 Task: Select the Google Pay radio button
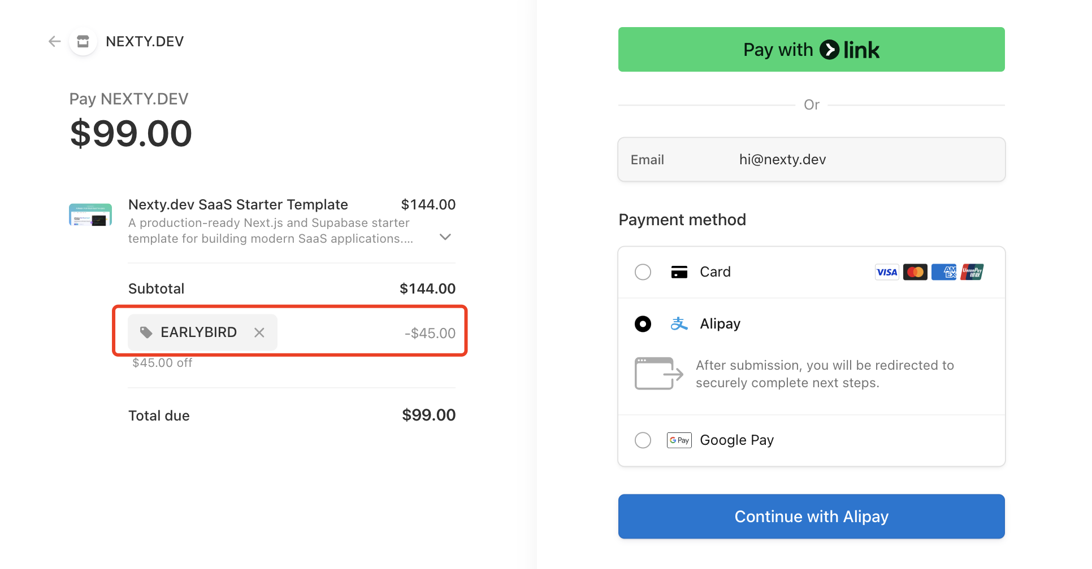coord(643,440)
